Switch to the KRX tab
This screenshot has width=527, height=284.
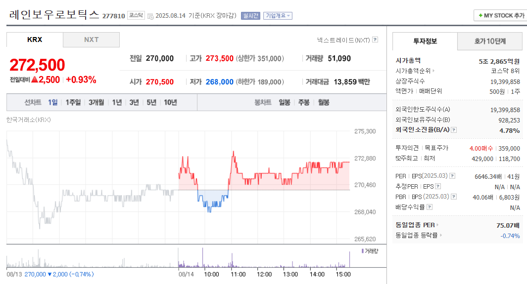pyautogui.click(x=35, y=40)
